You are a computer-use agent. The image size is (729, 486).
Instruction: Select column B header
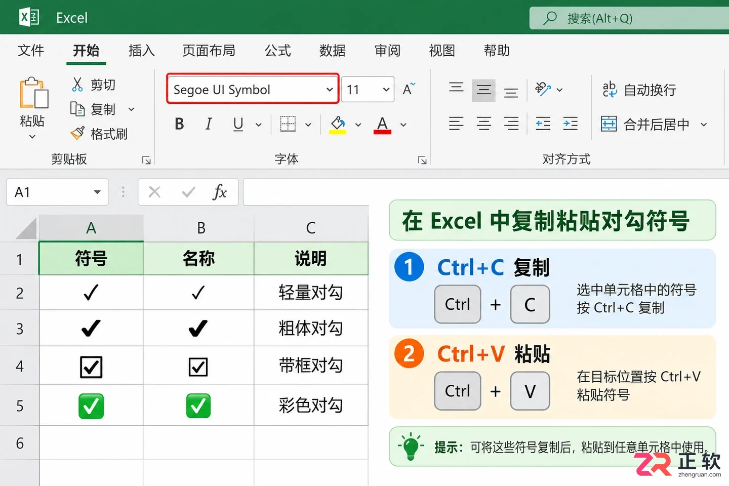[x=199, y=228]
